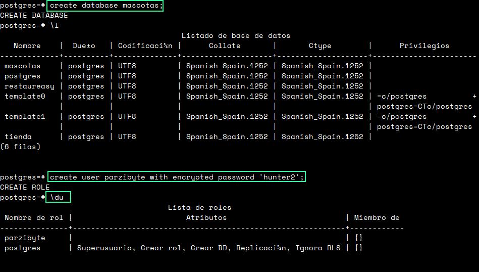
Task: Click the 'Ctype' column header
Action: [320, 46]
